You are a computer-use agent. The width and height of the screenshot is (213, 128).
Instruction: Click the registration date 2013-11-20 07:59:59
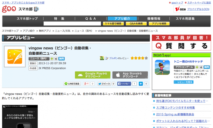pyautogui.click(x=52, y=63)
